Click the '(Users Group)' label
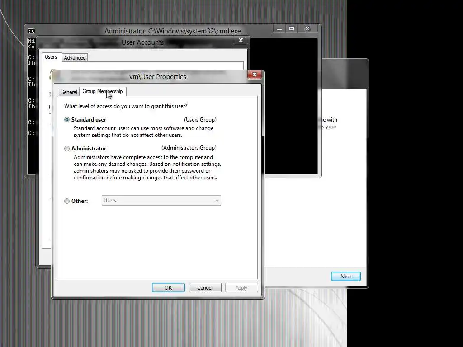 (200, 119)
